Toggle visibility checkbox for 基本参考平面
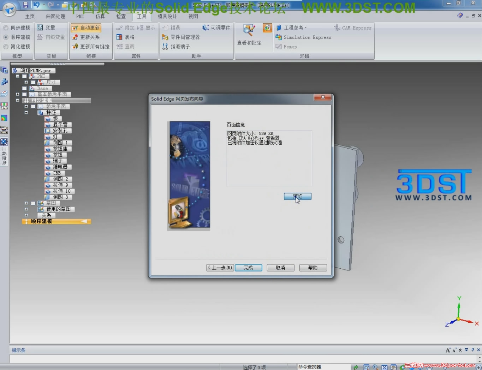 click(x=24, y=94)
